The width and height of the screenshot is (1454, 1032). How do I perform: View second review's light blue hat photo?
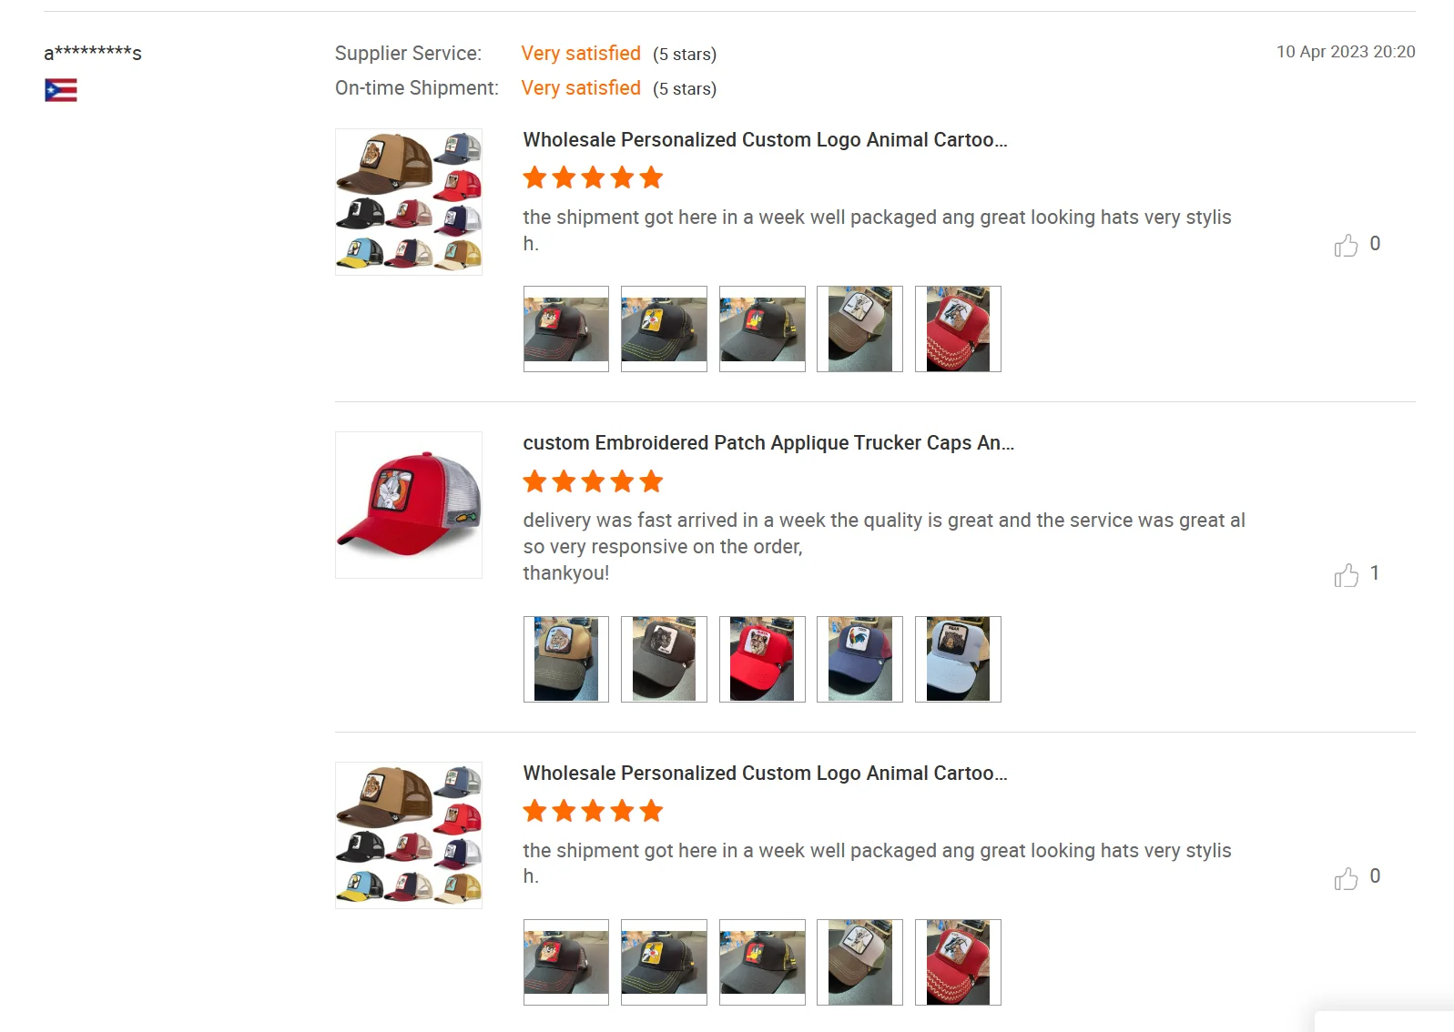pyautogui.click(x=958, y=659)
